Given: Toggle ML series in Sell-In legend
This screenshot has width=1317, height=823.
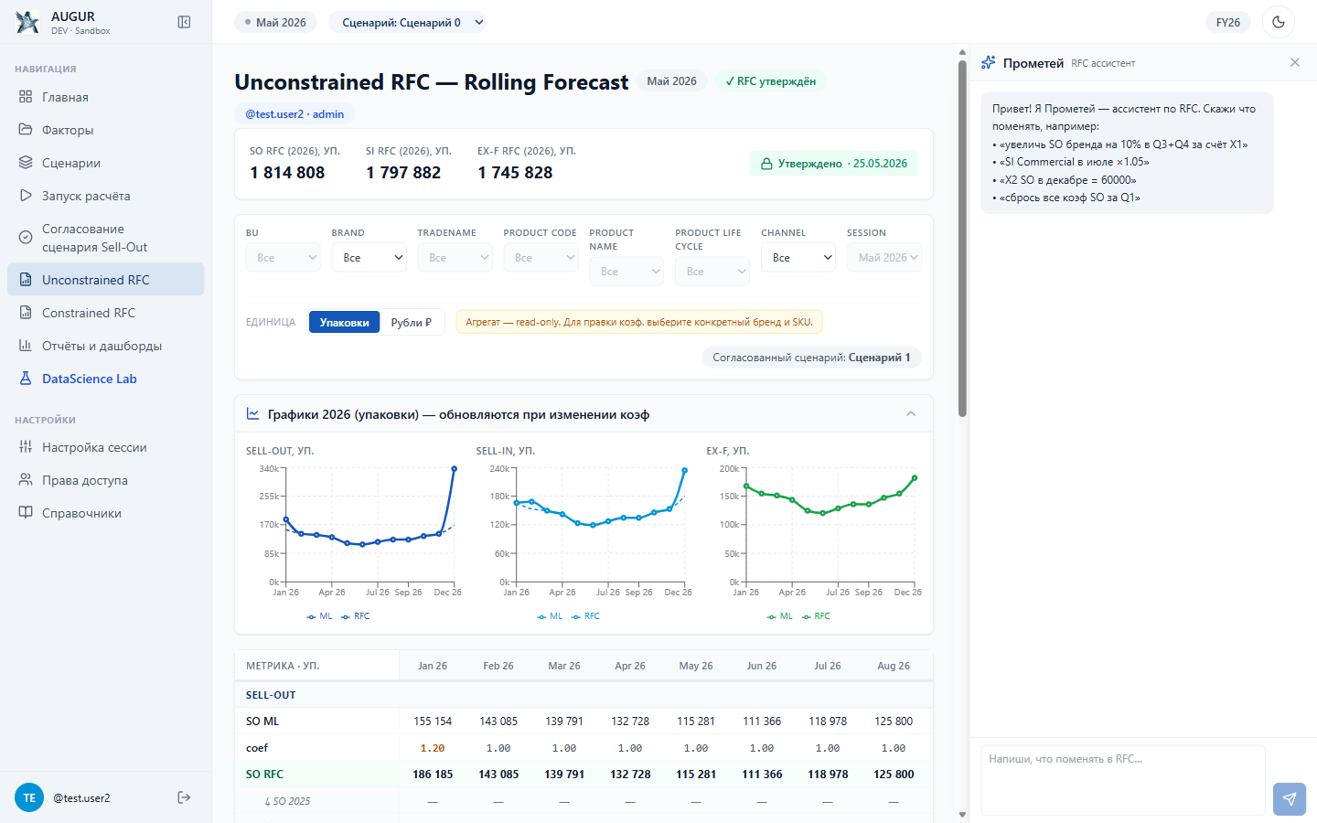Looking at the screenshot, I should tap(551, 616).
